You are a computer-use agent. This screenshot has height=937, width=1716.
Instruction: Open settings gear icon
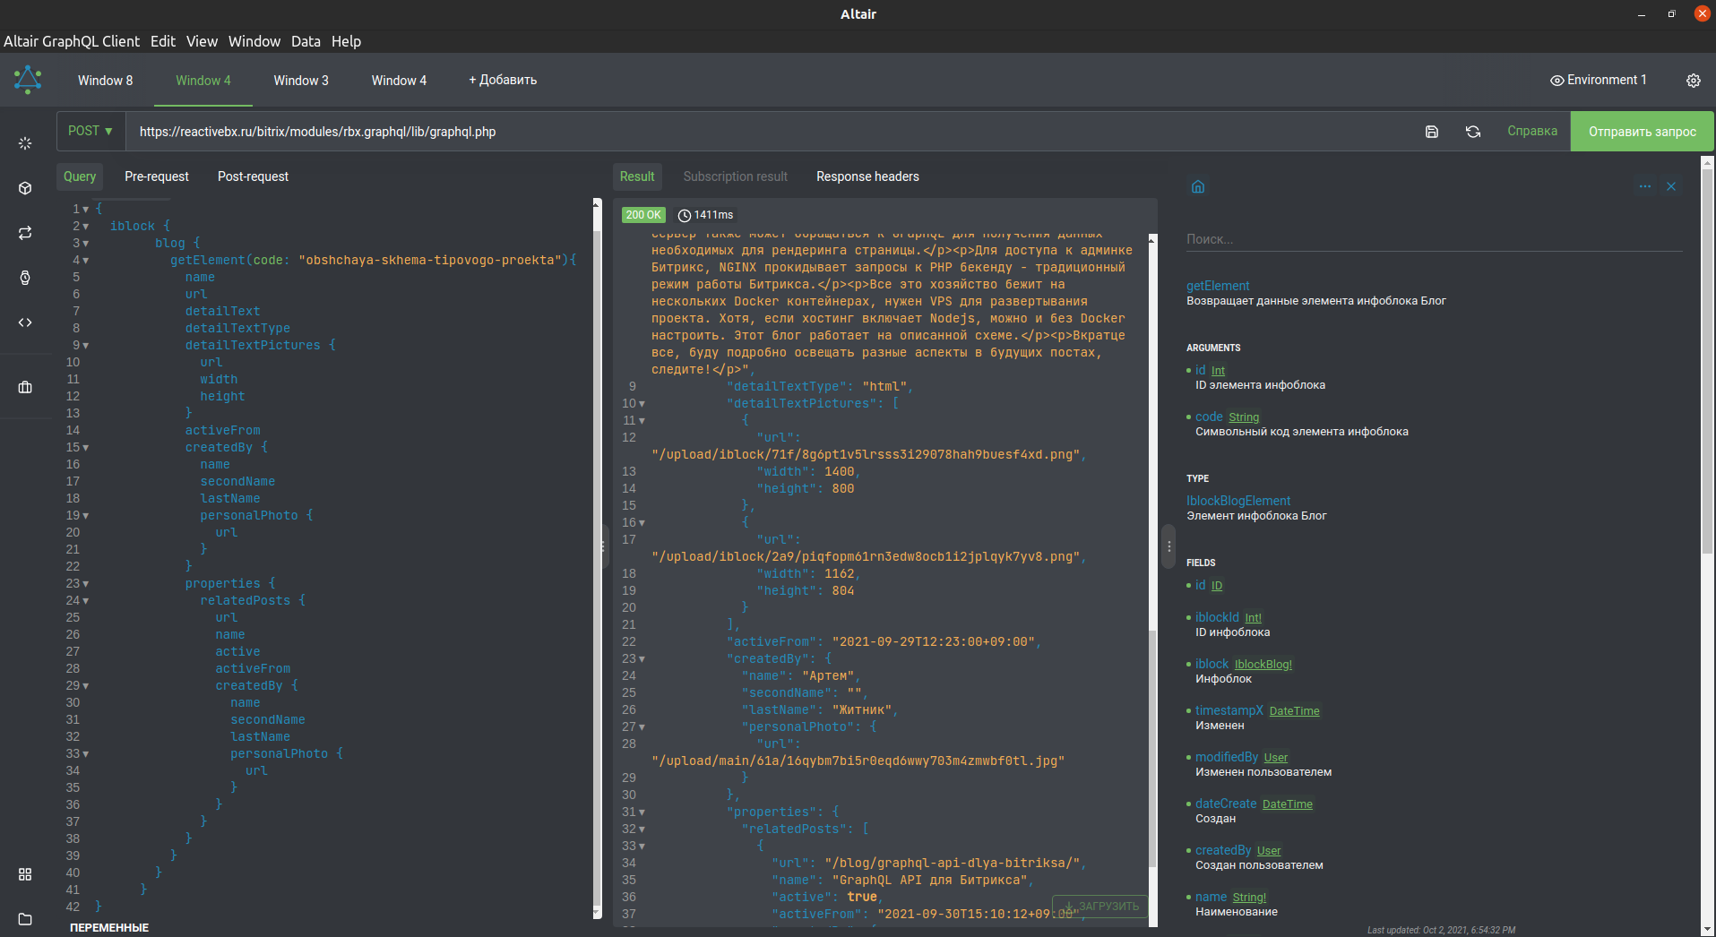pos(1694,81)
